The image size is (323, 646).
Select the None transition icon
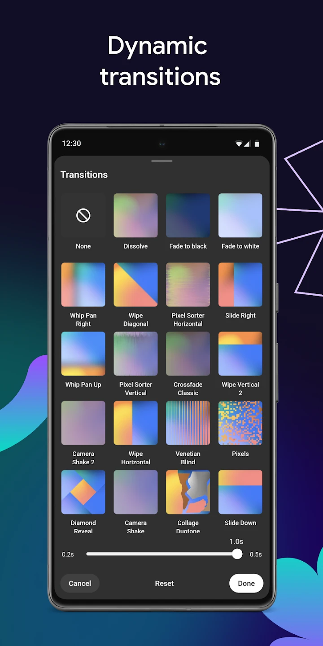83,216
